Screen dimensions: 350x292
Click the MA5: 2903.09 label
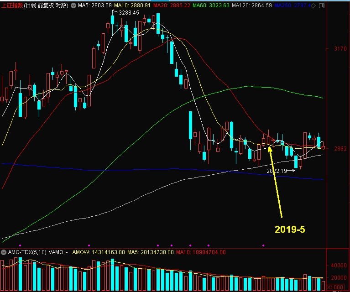(95, 5)
